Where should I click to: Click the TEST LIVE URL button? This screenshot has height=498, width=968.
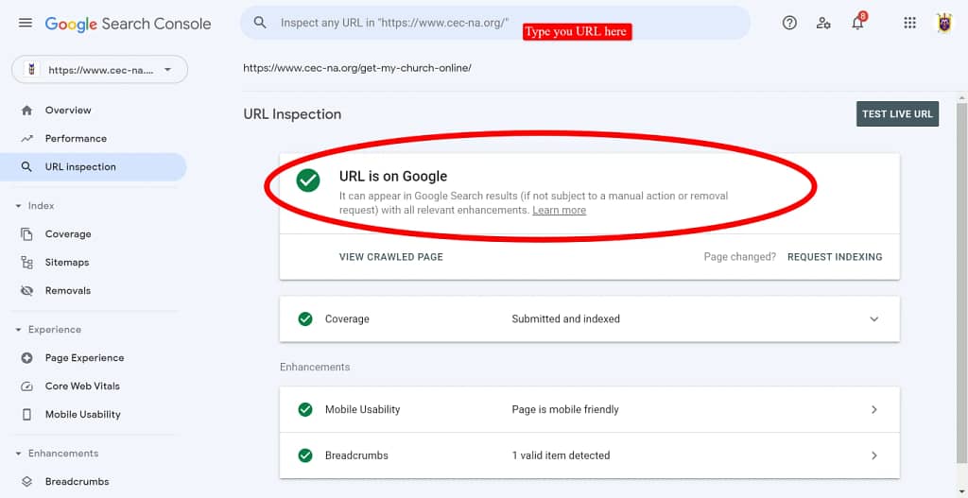click(898, 114)
